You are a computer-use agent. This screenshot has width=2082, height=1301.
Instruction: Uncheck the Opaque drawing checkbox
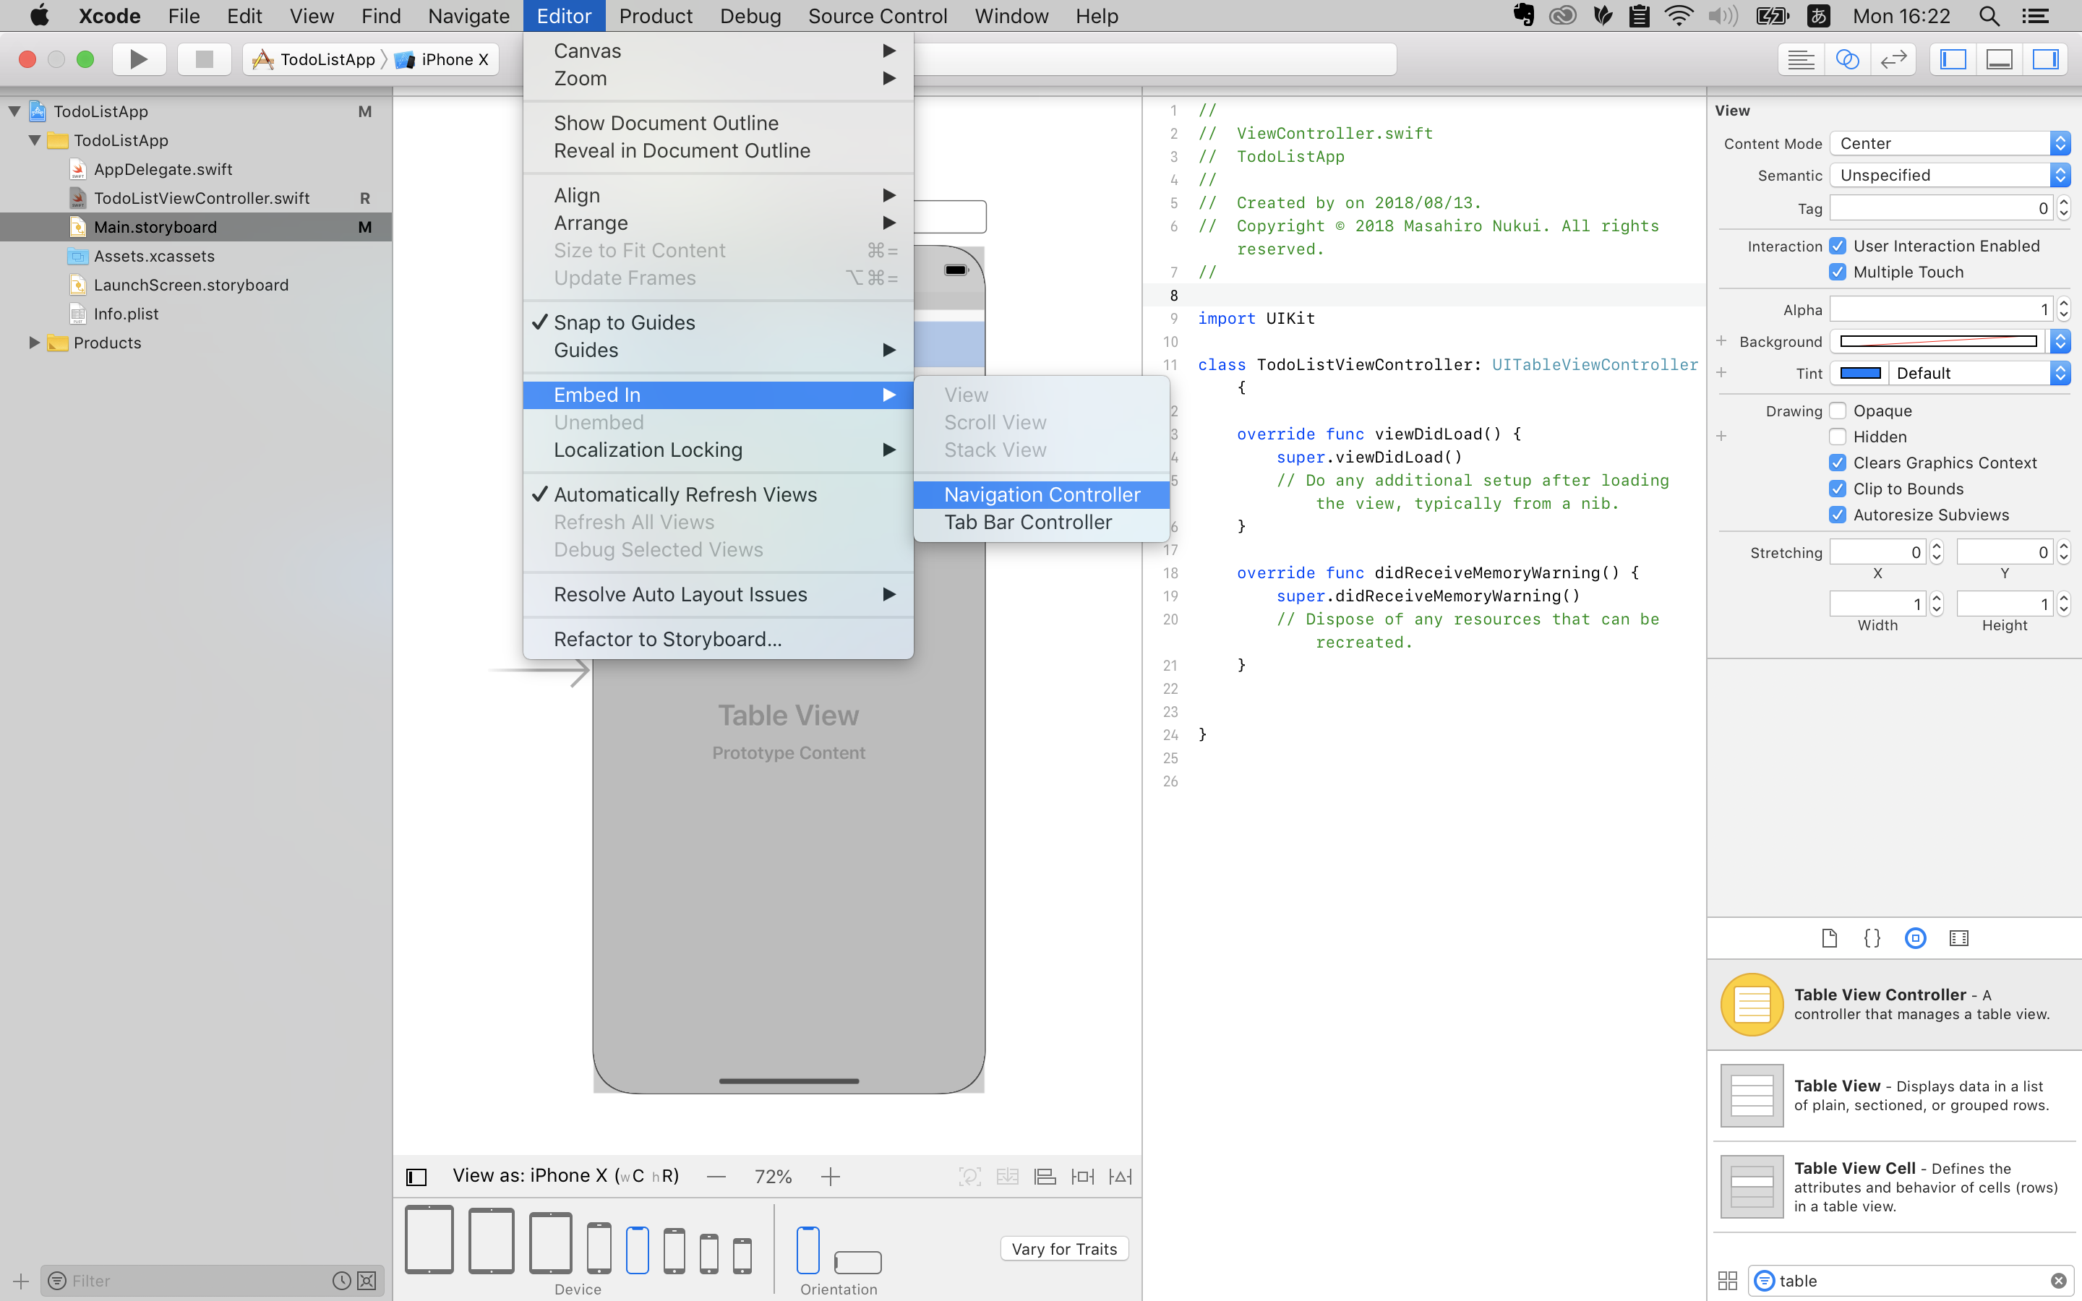click(x=1838, y=411)
